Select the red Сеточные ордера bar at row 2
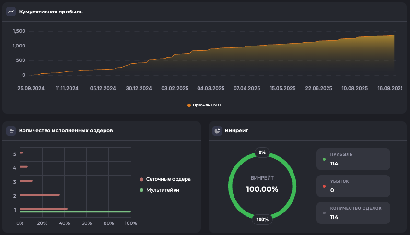This screenshot has width=410, height=235. coord(40,195)
